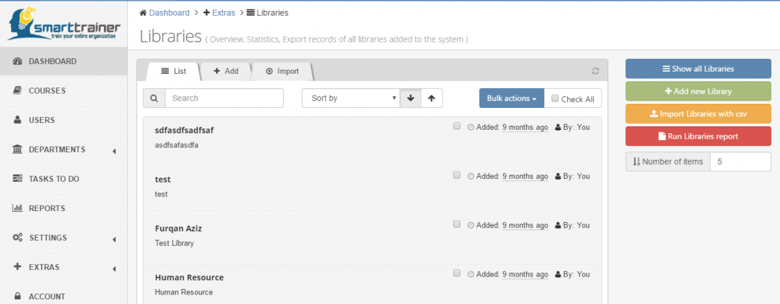Toggle the Check All checkbox
780x304 pixels.
(556, 98)
